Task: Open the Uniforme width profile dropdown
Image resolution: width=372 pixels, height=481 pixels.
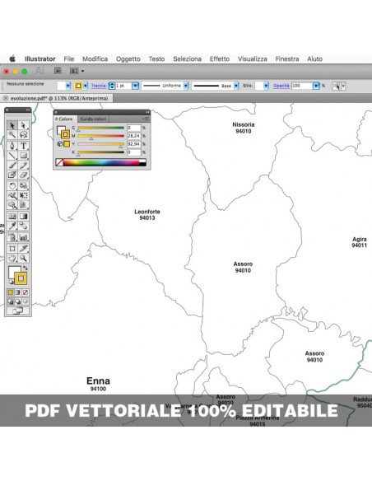Action: [x=186, y=86]
